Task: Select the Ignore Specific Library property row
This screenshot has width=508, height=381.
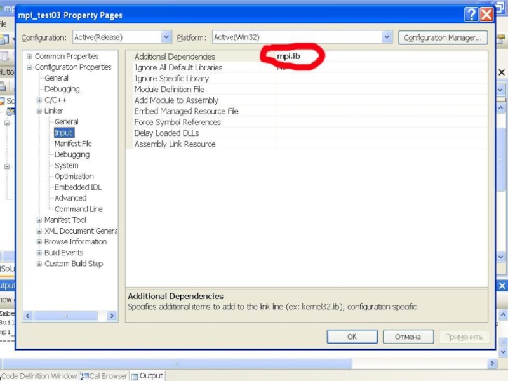Action: tap(171, 79)
